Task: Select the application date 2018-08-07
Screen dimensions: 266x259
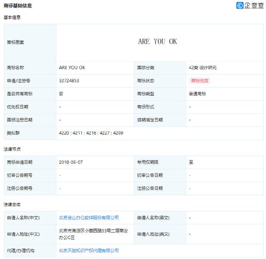Action: coord(71,162)
